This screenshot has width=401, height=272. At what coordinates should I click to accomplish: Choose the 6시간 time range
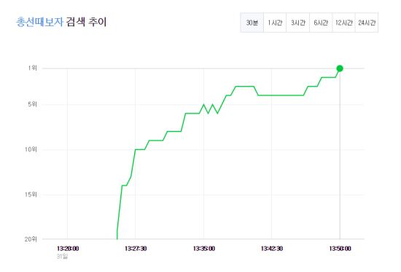click(321, 23)
